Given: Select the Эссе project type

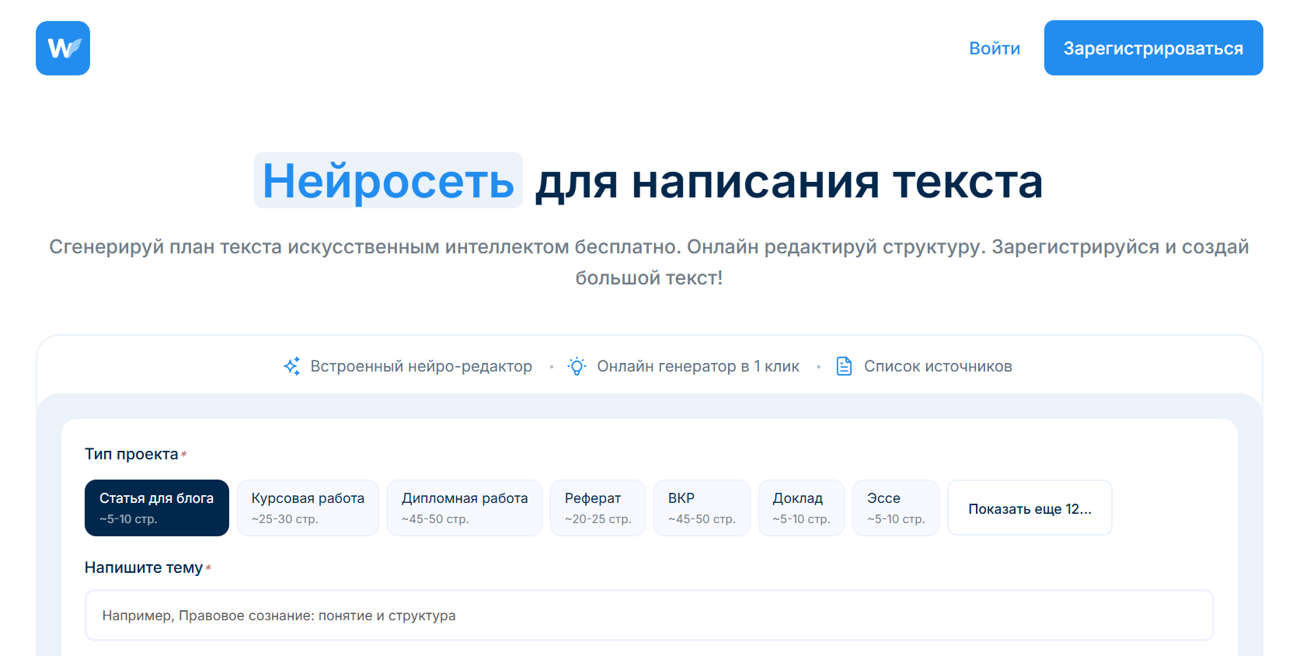Looking at the screenshot, I should (x=896, y=508).
